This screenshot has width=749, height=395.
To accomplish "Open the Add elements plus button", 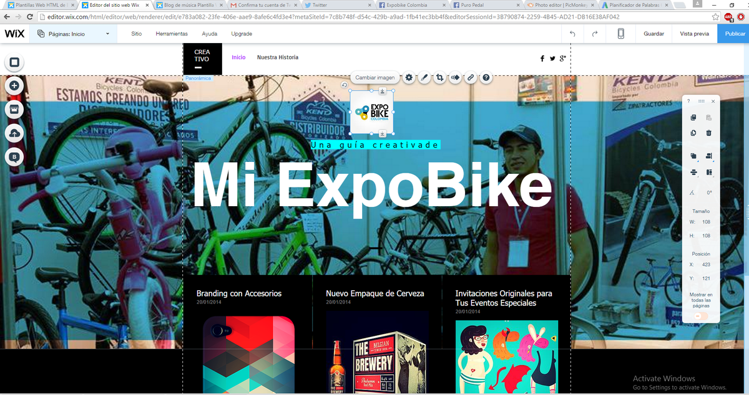I will 14,85.
